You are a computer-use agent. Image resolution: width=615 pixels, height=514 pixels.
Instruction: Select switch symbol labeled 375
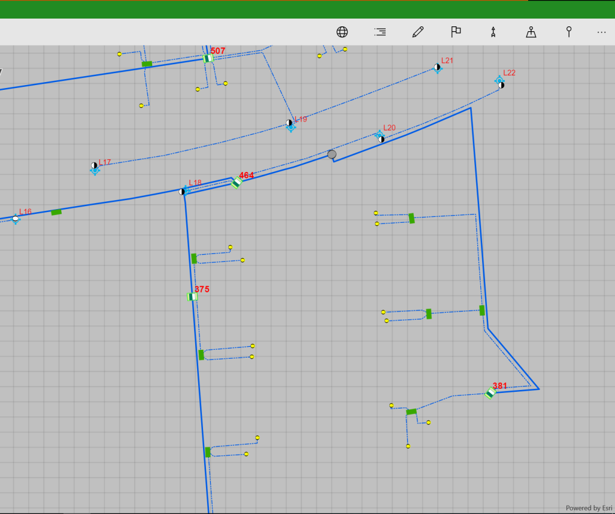pyautogui.click(x=192, y=297)
